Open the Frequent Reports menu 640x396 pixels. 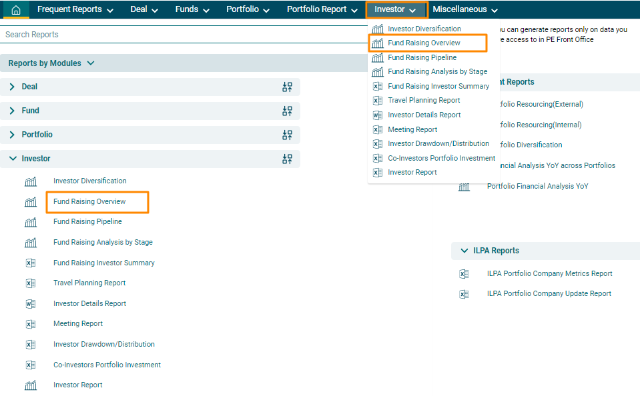75,10
